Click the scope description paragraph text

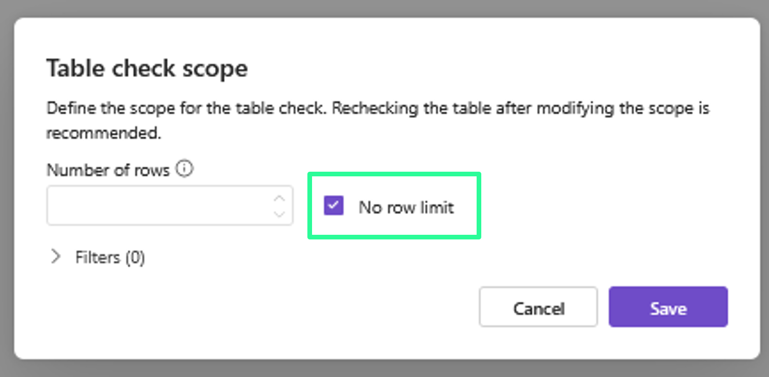(x=377, y=110)
